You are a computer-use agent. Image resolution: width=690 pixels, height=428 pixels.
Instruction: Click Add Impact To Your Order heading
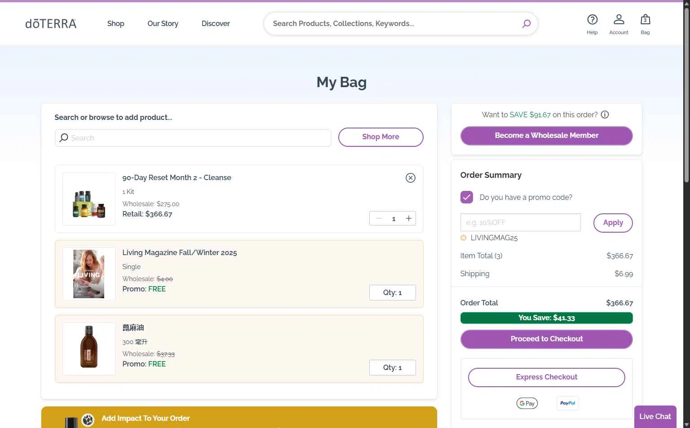(146, 418)
